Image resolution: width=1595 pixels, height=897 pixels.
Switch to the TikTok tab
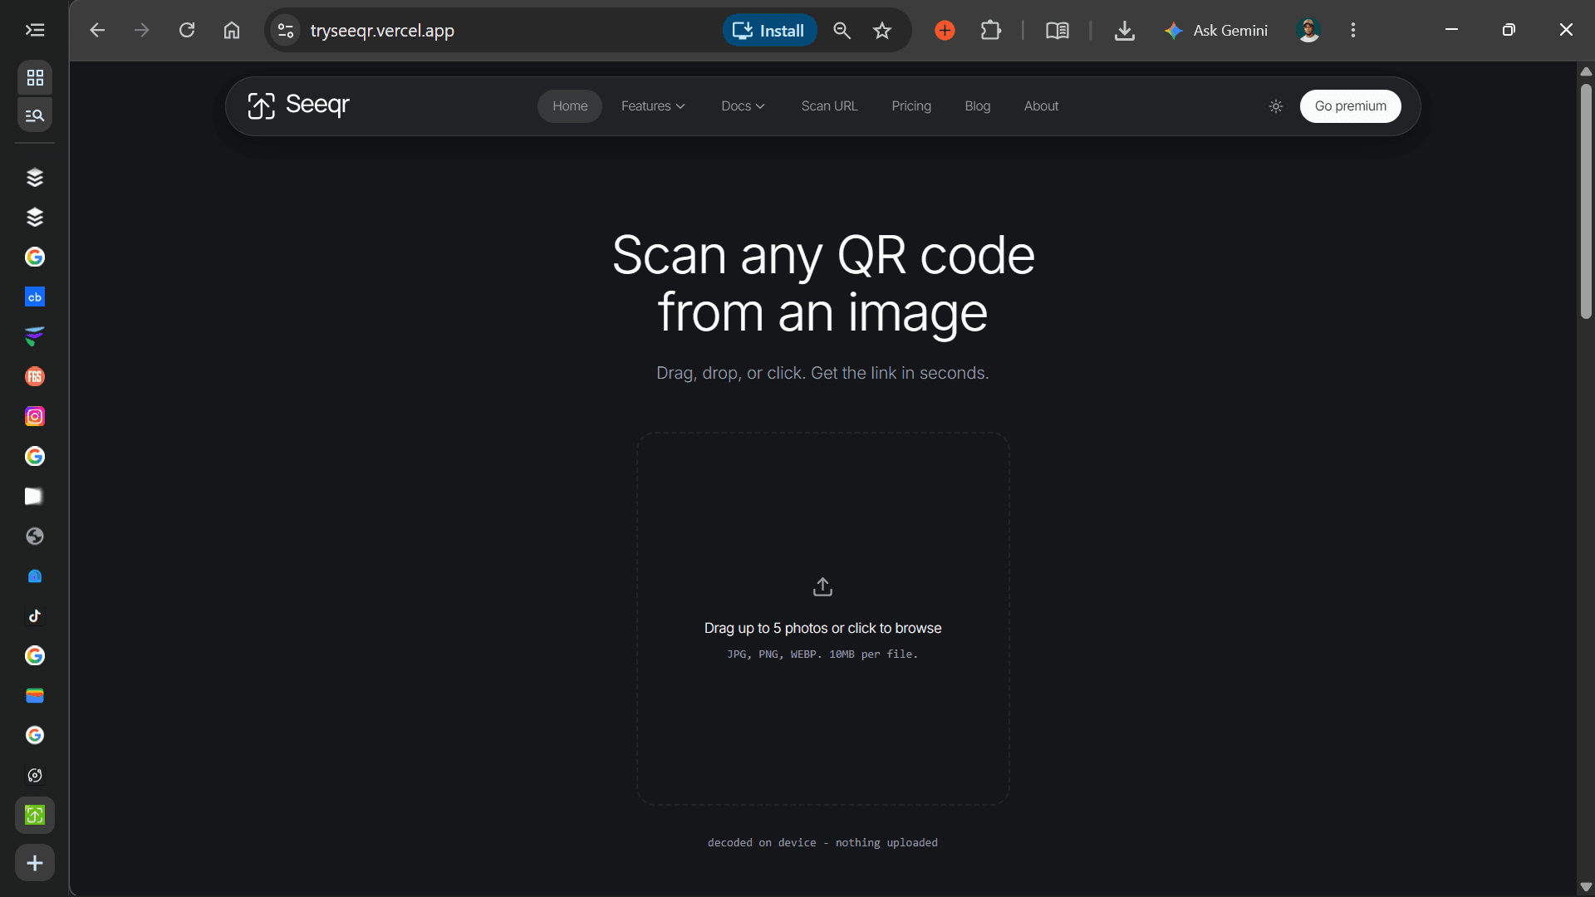click(x=35, y=616)
